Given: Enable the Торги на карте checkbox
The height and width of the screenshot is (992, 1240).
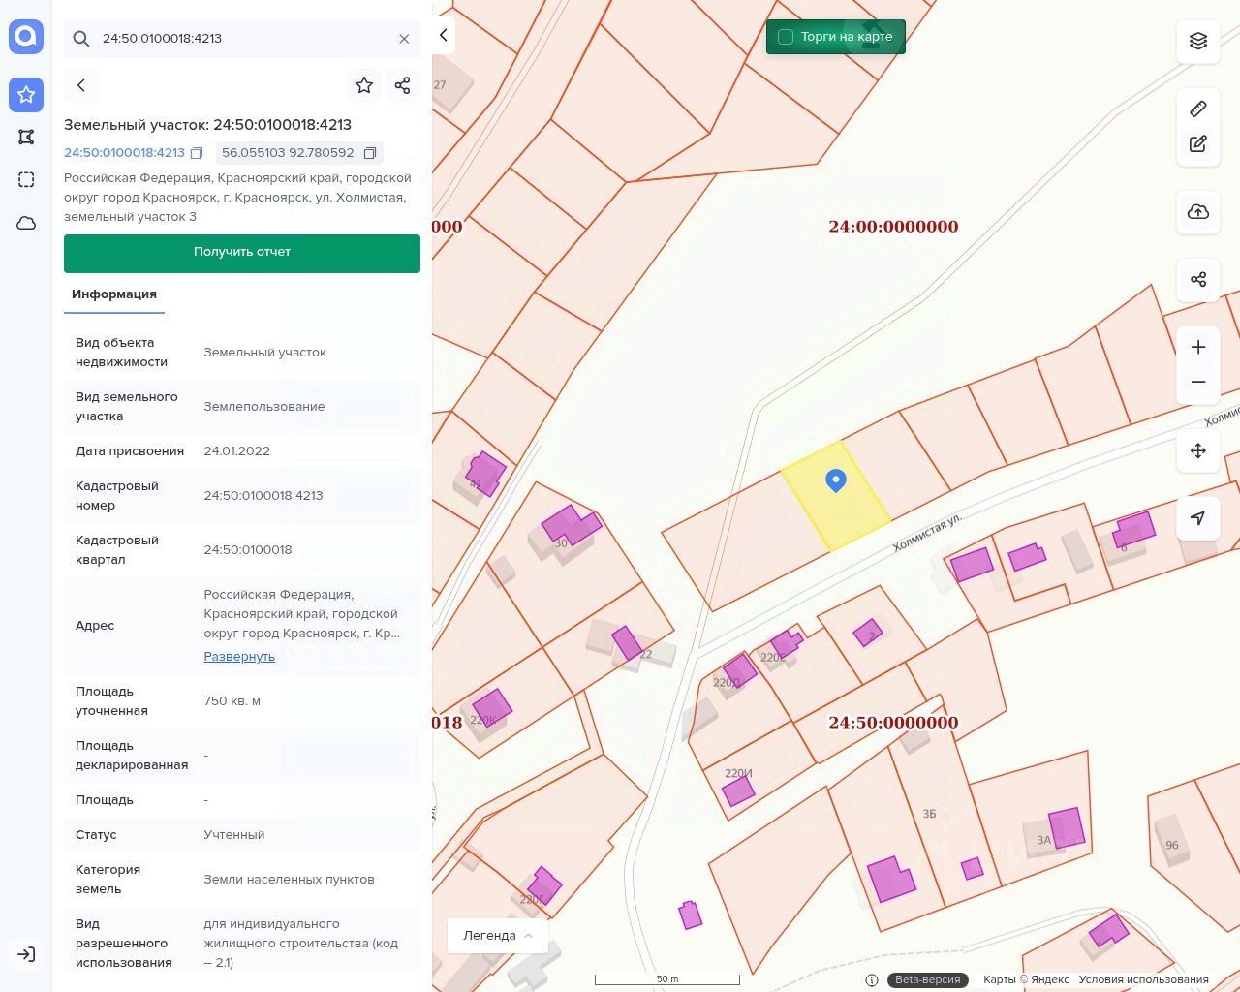Looking at the screenshot, I should 786,37.
